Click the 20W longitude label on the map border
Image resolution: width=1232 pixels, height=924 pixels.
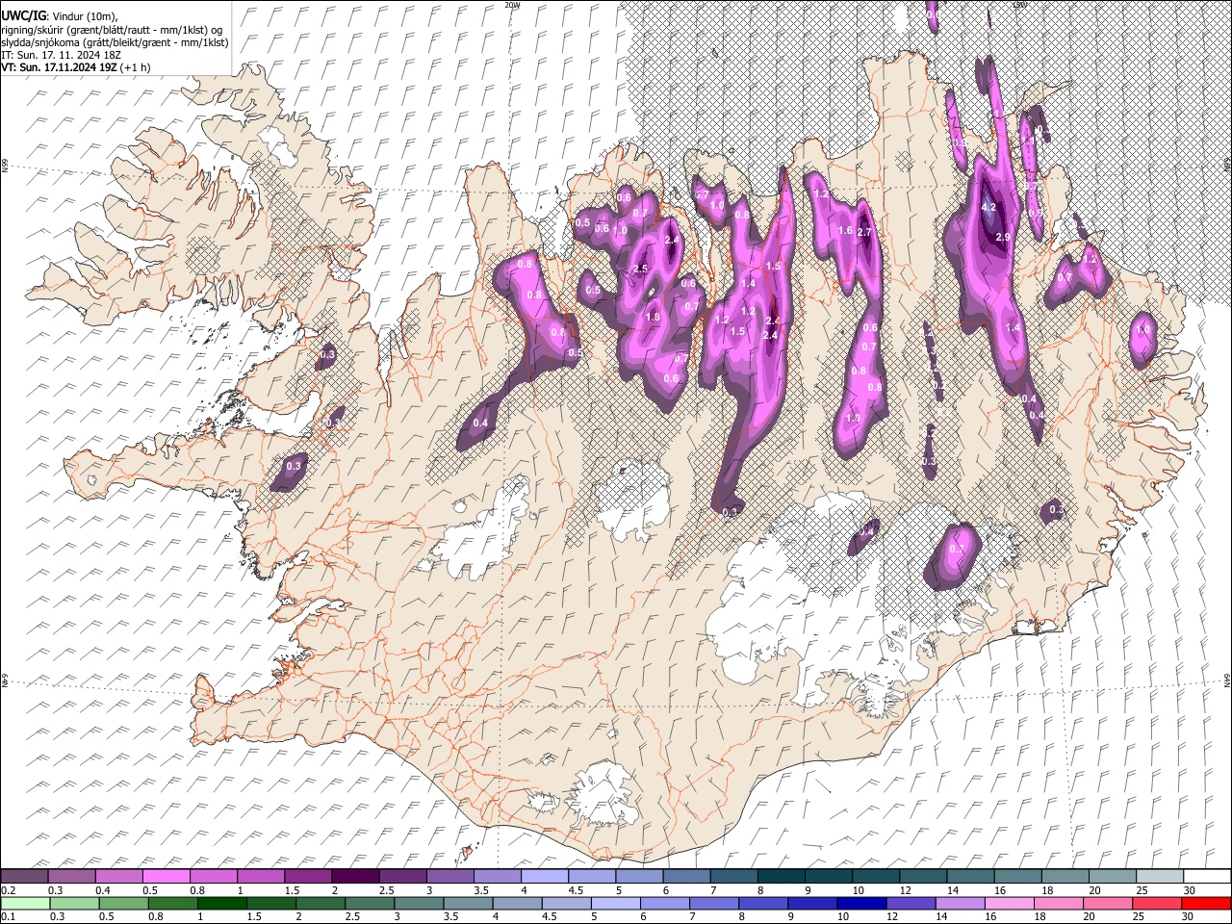pos(512,5)
